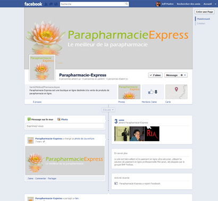Go to Accueil in top bar
Viewport: 218px width, 201px height.
(x=207, y=4)
